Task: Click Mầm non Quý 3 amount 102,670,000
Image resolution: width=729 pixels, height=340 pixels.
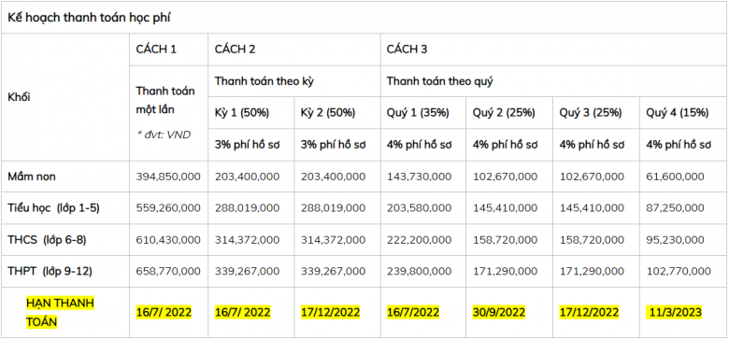Action: (x=592, y=177)
